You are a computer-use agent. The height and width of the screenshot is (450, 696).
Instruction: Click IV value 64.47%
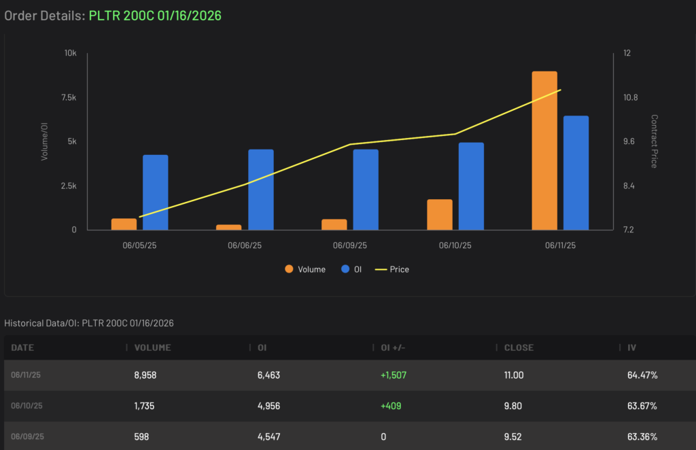[x=642, y=375]
